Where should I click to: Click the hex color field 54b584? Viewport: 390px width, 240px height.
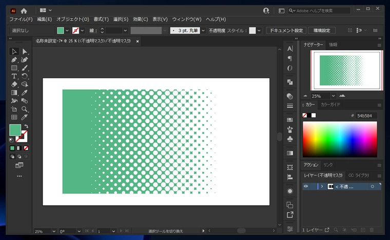366,116
